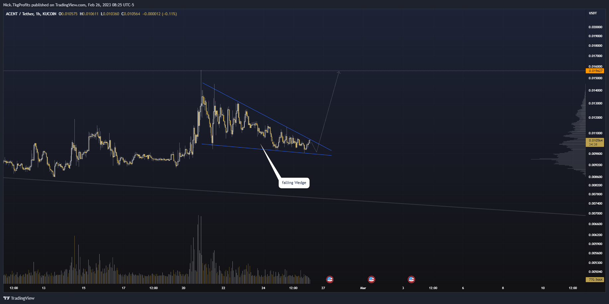Click the 0.014000 price axis label
The image size is (609, 304).
[x=595, y=91]
